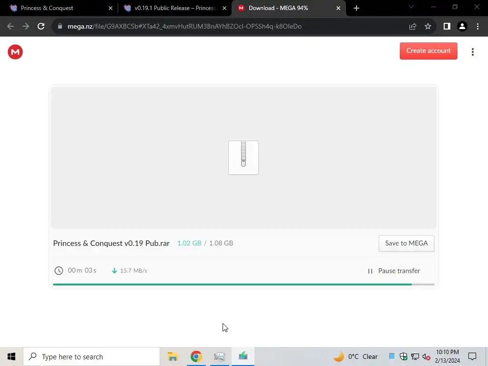The image size is (488, 366).
Task: Toggle the browser side panel
Action: (x=447, y=27)
